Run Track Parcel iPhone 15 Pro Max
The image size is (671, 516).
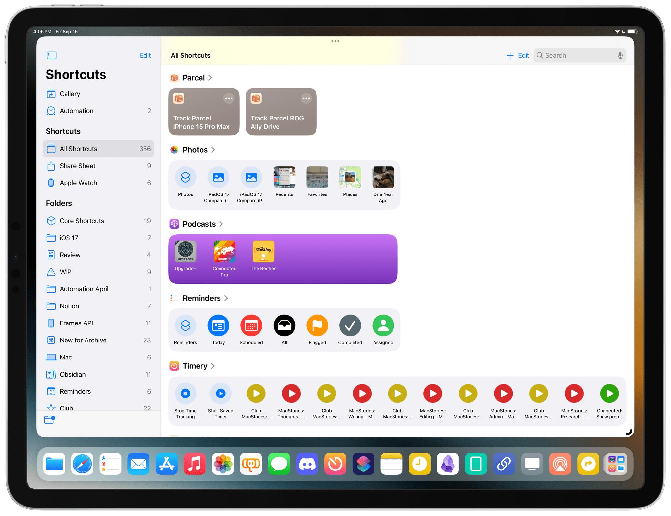(204, 112)
